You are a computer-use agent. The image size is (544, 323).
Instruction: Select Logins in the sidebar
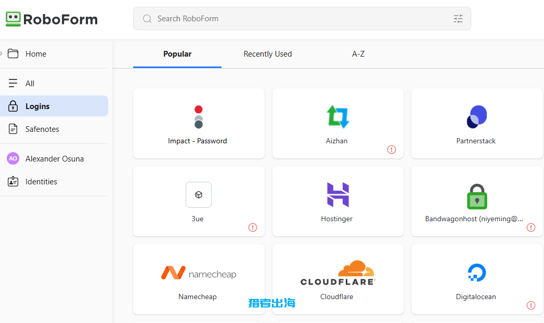[x=37, y=106]
